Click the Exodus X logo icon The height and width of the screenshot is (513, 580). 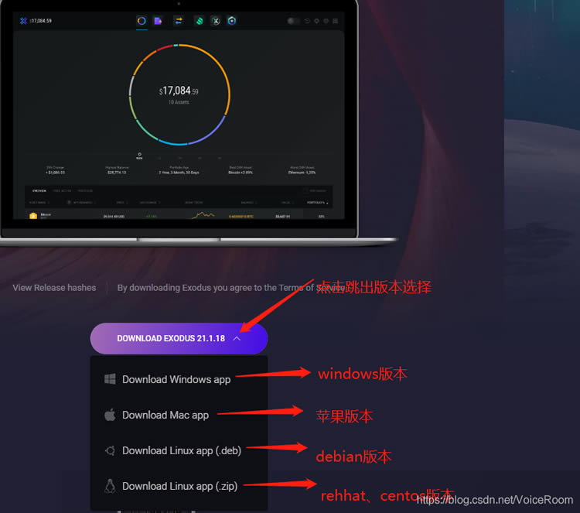pyautogui.click(x=23, y=21)
